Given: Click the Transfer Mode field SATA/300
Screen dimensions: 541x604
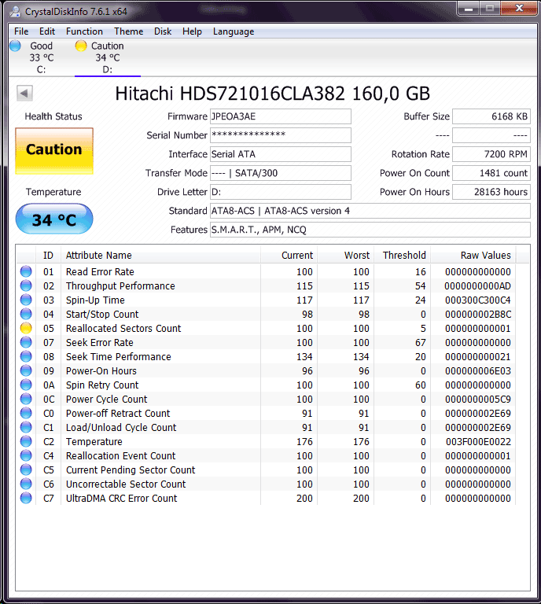Looking at the screenshot, I should [280, 173].
